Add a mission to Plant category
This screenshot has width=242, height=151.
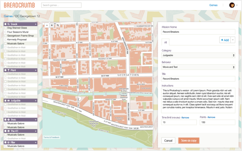[36, 70]
